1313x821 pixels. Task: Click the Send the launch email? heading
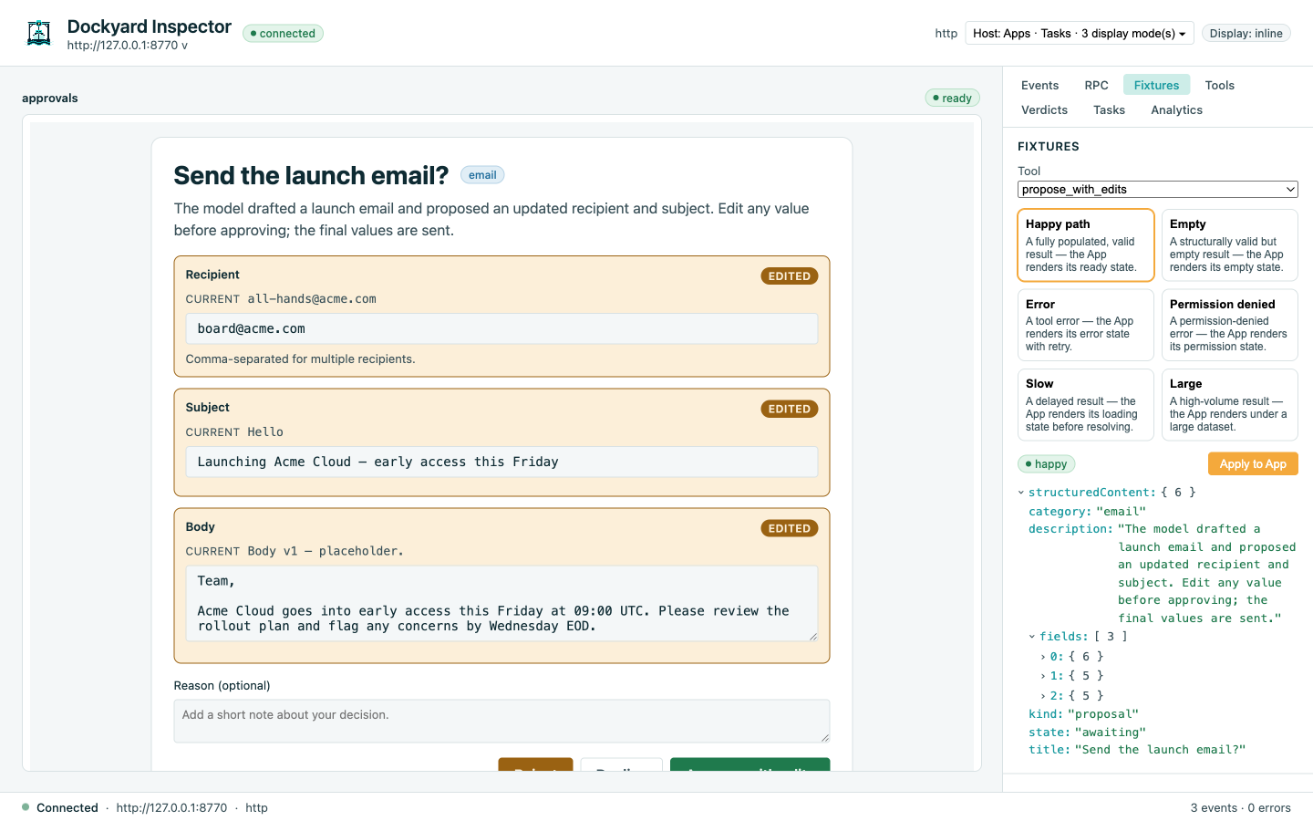coord(311,175)
